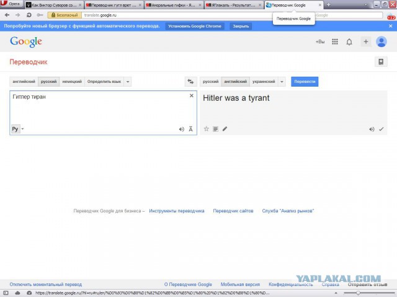Viewport: 397px width, 297px height.
Task: Save translation with the star icon
Action: pos(207,129)
